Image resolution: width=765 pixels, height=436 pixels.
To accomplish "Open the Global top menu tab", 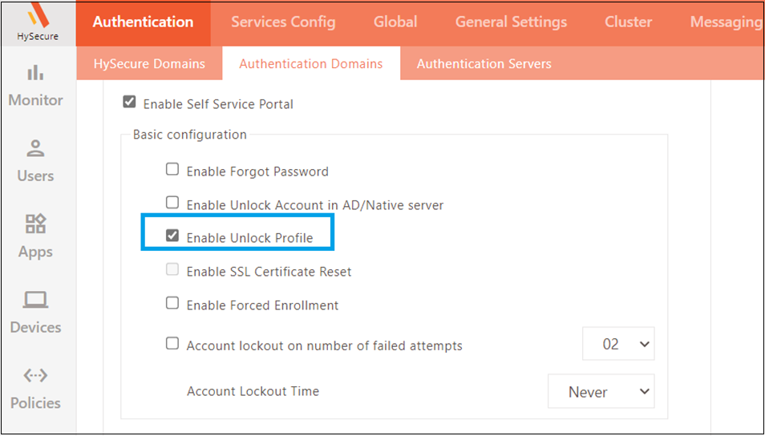I will [395, 22].
